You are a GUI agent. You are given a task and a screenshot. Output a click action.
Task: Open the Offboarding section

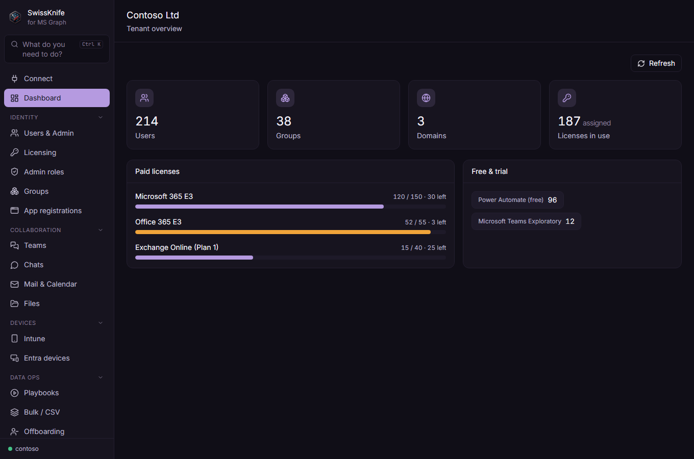pyautogui.click(x=57, y=431)
